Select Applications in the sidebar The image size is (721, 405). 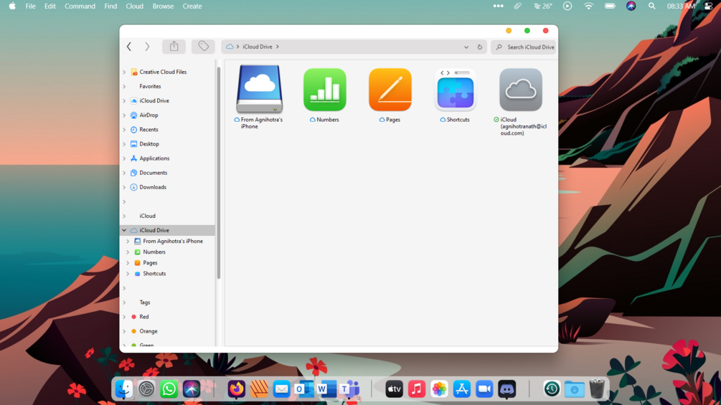point(154,158)
